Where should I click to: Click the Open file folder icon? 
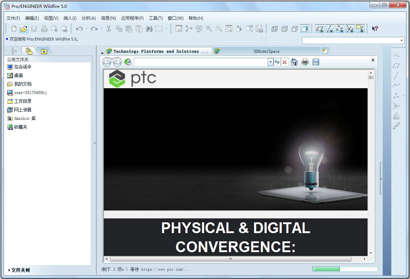[24, 29]
